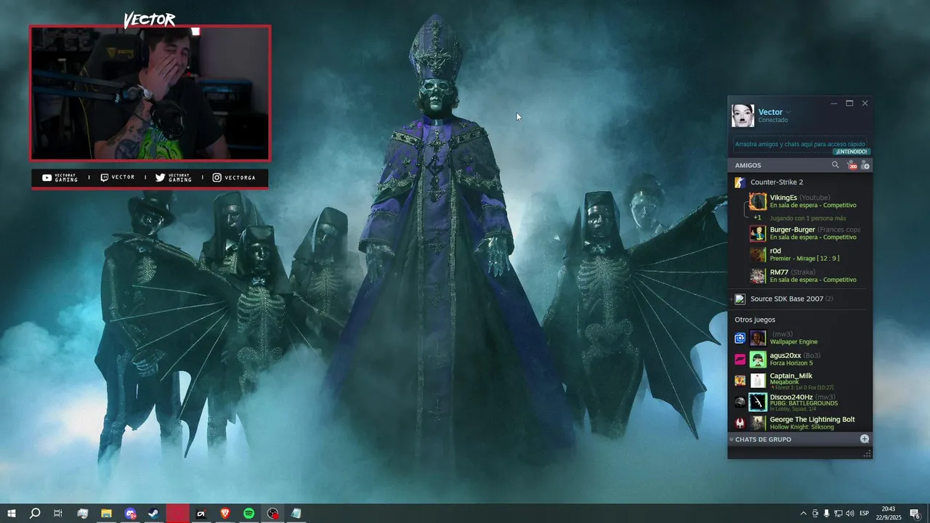
Task: Select friend name Captain_Milk
Action: [x=791, y=376]
